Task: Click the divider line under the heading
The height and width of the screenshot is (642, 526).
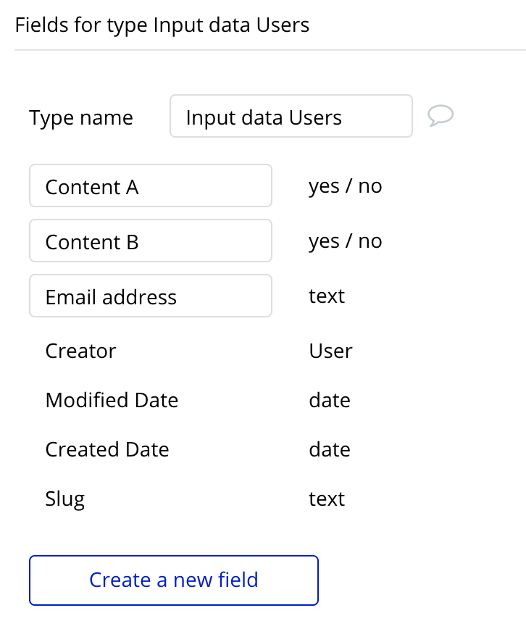Action: tap(270, 50)
